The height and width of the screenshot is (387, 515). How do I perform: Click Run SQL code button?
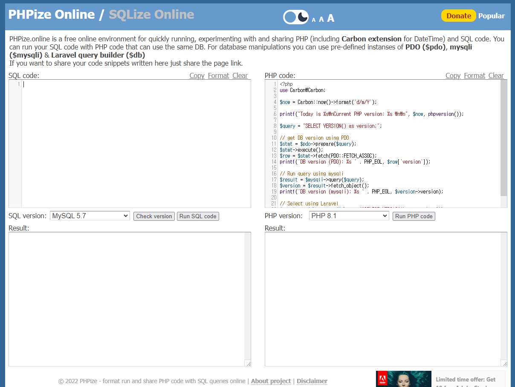click(x=198, y=216)
